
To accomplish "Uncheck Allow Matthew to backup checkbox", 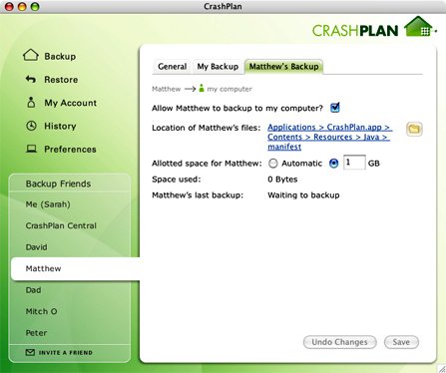I will coord(335,108).
